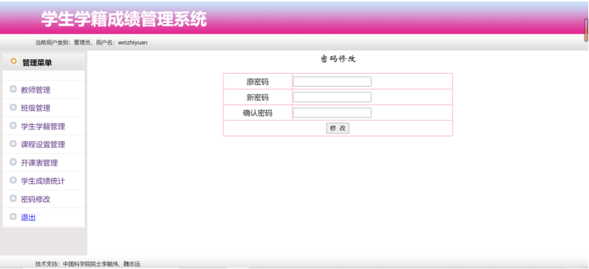Click the bullet icon beside 学生成绩统计
This screenshot has width=589, height=269.
(13, 180)
